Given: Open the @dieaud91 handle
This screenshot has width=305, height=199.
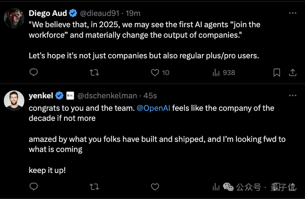Looking at the screenshot, I should click(100, 13).
